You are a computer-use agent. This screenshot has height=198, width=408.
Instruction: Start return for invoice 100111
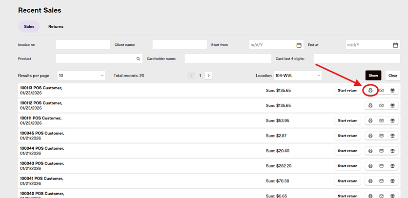[x=347, y=121]
